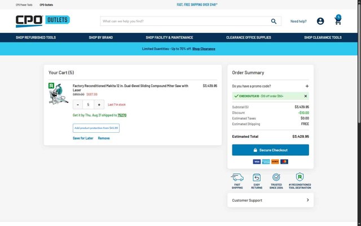361x226 pixels.
Task: Click the green reconditioned R badge
Action: point(51,86)
